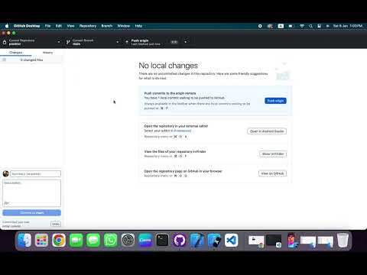Image resolution: width=367 pixels, height=275 pixels.
Task: Open the Window menu
Action: pos(124,26)
